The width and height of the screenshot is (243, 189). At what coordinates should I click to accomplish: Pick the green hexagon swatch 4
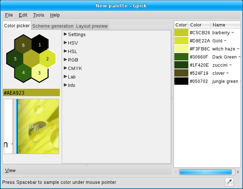coord(23,72)
